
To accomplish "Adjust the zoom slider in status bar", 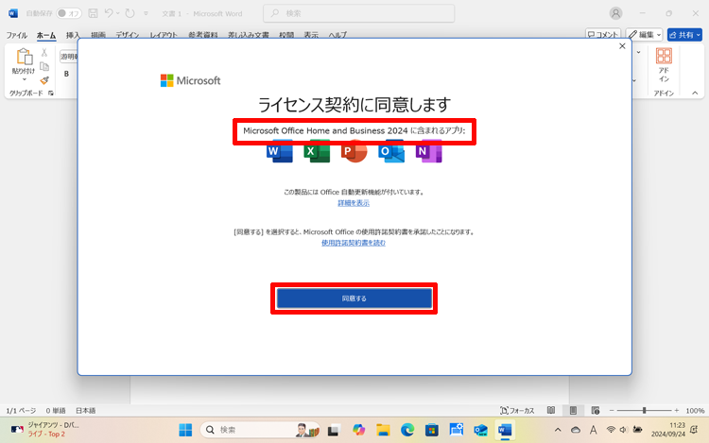I will point(644,411).
